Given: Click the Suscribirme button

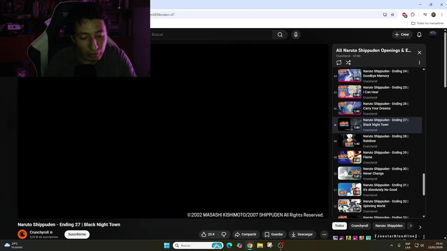Looking at the screenshot, I should [x=77, y=234].
